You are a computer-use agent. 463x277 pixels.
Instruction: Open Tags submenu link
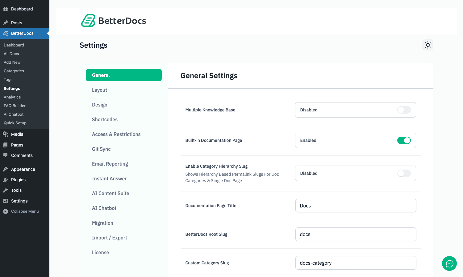coord(8,79)
